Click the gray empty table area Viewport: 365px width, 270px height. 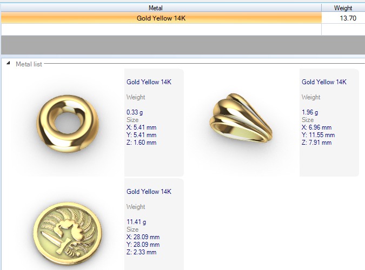click(x=183, y=45)
